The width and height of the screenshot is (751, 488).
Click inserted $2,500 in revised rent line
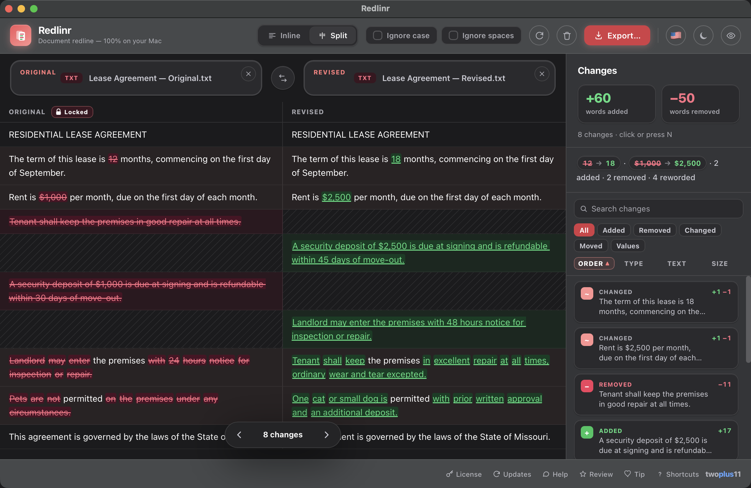[336, 197]
